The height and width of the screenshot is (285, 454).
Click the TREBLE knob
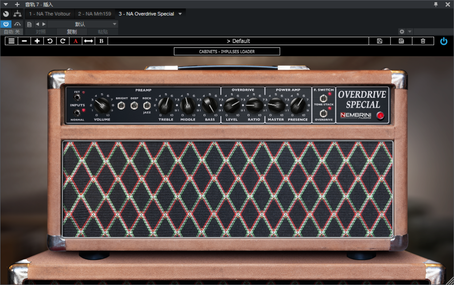(166, 105)
